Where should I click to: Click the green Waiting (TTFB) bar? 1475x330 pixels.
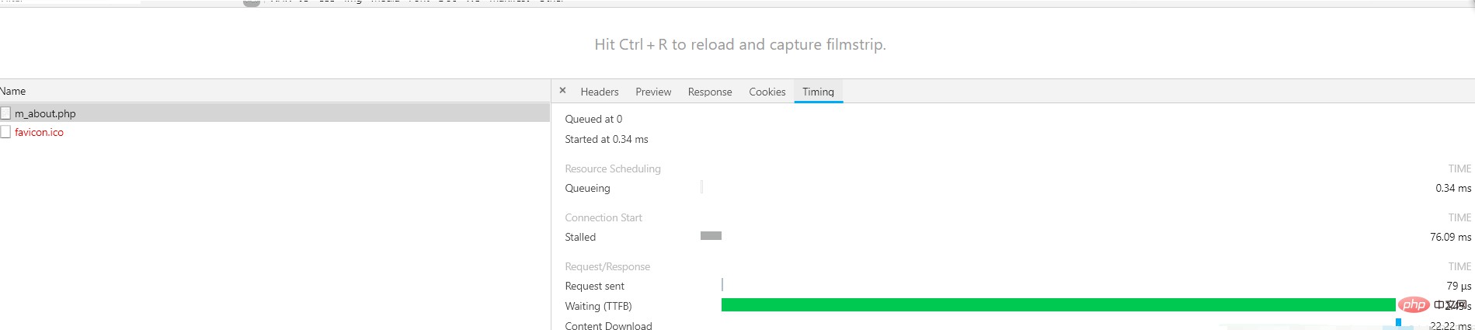(1056, 305)
